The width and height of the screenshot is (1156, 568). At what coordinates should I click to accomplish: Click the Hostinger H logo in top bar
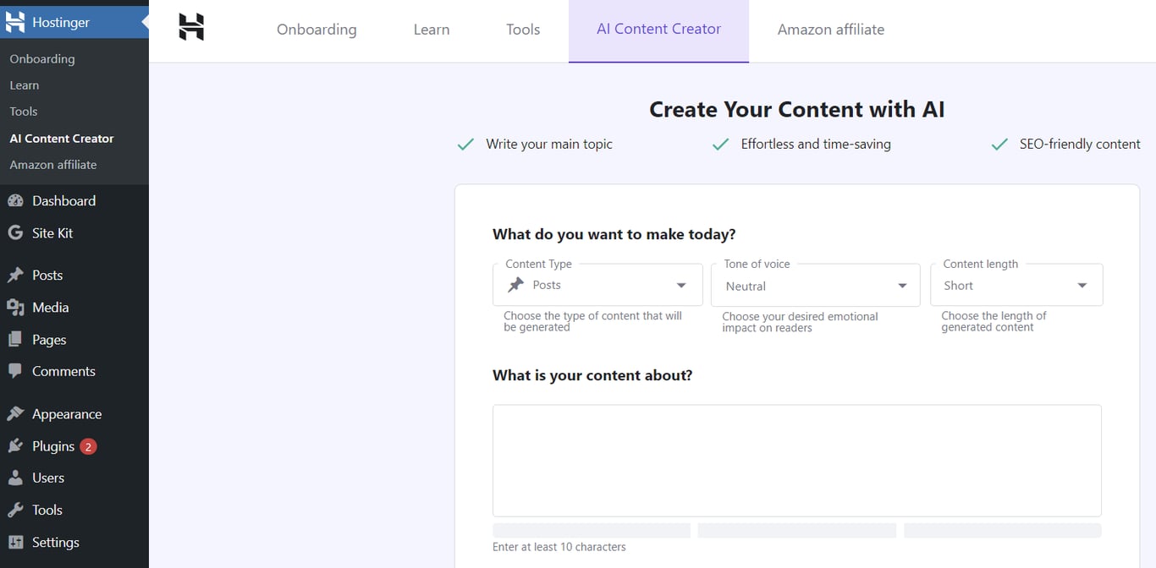coord(192,28)
